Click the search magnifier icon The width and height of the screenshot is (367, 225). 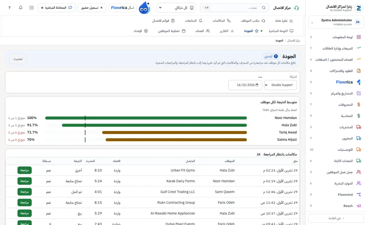click(264, 8)
